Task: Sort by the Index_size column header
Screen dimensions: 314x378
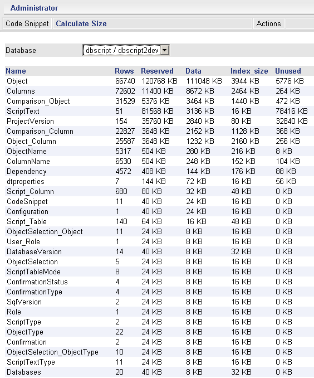Action: [249, 71]
